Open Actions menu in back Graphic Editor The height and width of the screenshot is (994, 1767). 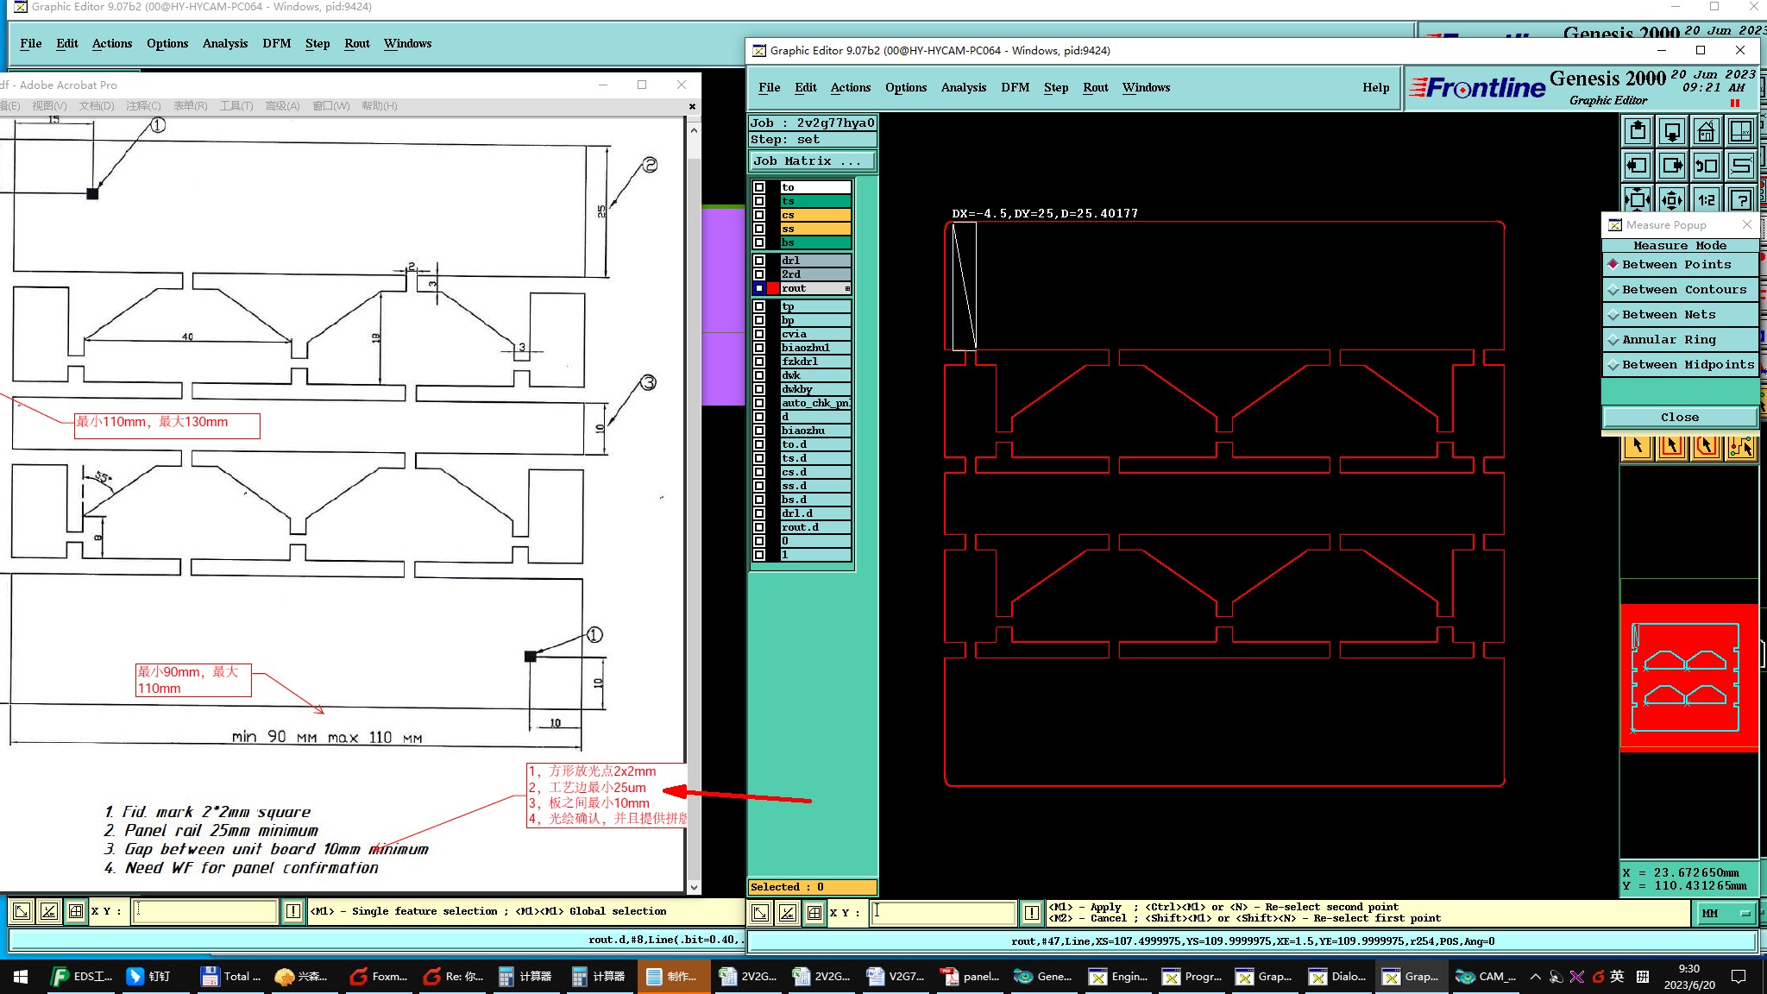click(x=112, y=44)
